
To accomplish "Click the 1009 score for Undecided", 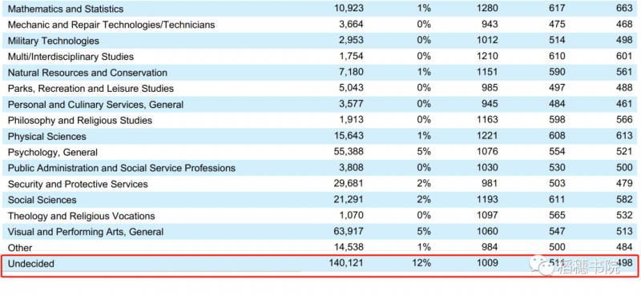I will [487, 264].
